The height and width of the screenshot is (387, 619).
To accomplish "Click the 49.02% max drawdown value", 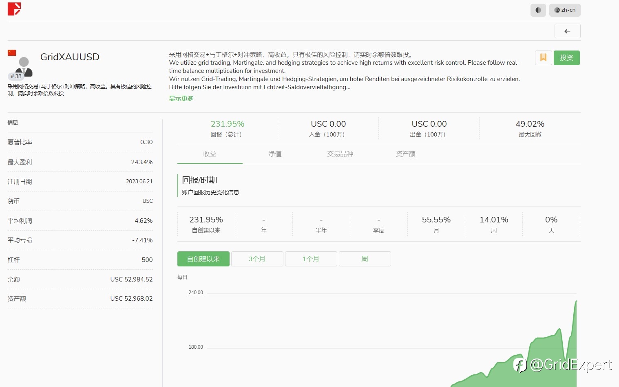I will click(x=530, y=124).
